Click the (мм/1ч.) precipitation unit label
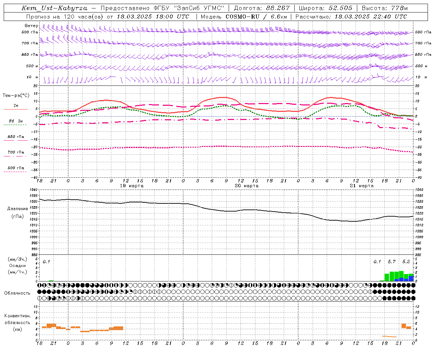433x346 pixels. [18, 272]
